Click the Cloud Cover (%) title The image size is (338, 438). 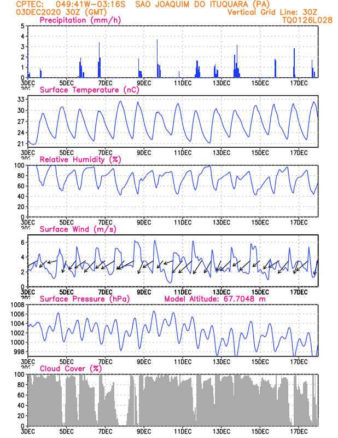[x=71, y=368]
